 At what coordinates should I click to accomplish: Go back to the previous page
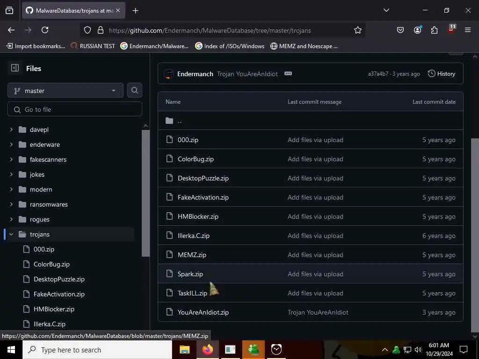click(11, 30)
